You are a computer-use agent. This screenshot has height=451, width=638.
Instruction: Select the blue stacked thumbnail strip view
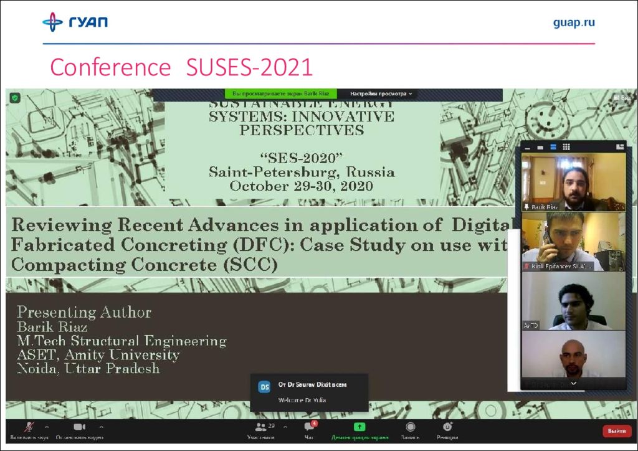[553, 147]
